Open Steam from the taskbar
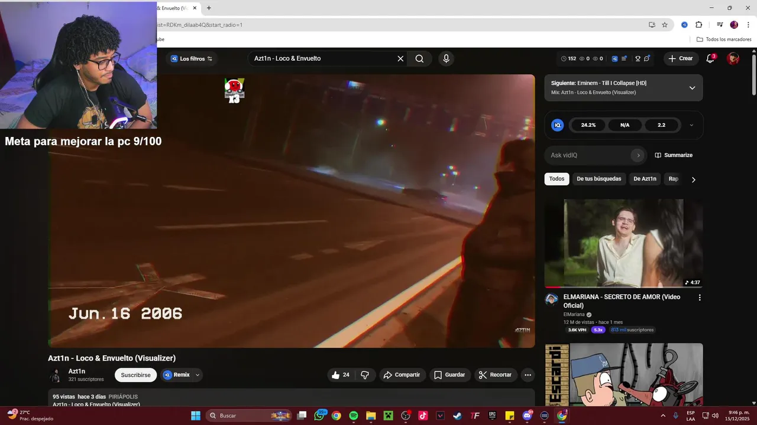The width and height of the screenshot is (757, 425). pyautogui.click(x=457, y=416)
